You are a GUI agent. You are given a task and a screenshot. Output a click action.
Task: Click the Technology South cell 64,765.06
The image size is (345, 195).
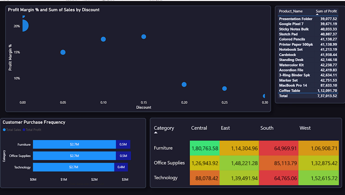[x=279, y=178]
